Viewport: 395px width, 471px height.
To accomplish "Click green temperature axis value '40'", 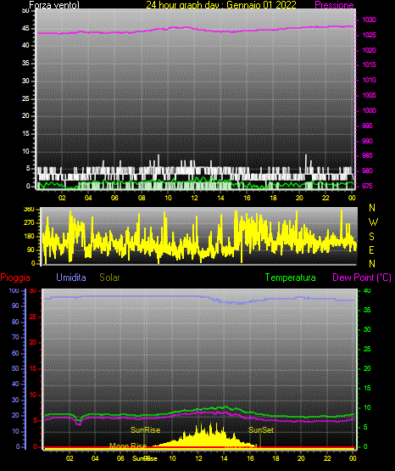I will tap(367, 291).
